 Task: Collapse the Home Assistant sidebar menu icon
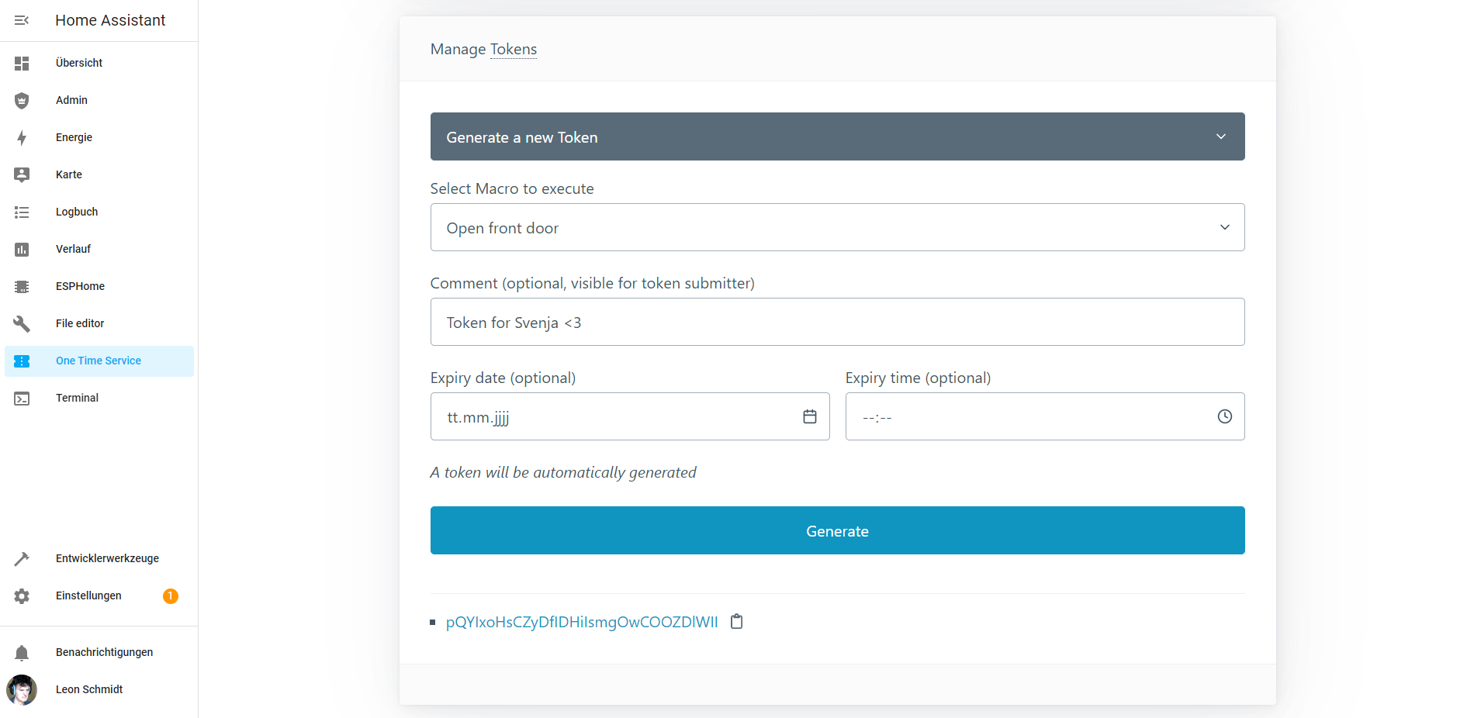(22, 20)
